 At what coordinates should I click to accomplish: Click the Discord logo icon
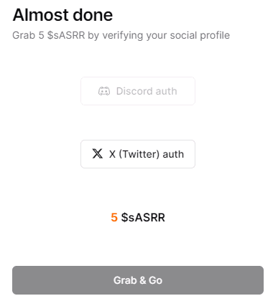[x=104, y=91]
